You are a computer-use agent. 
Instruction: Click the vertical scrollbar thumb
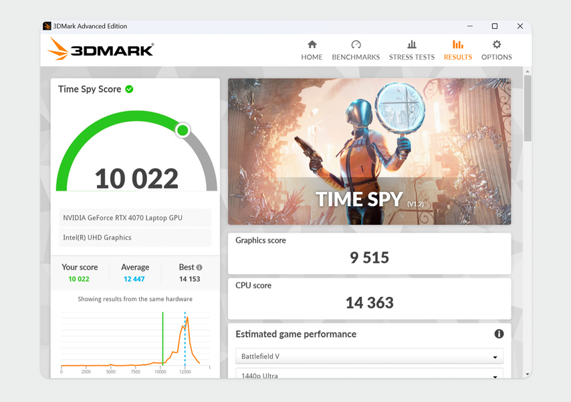coord(528,108)
